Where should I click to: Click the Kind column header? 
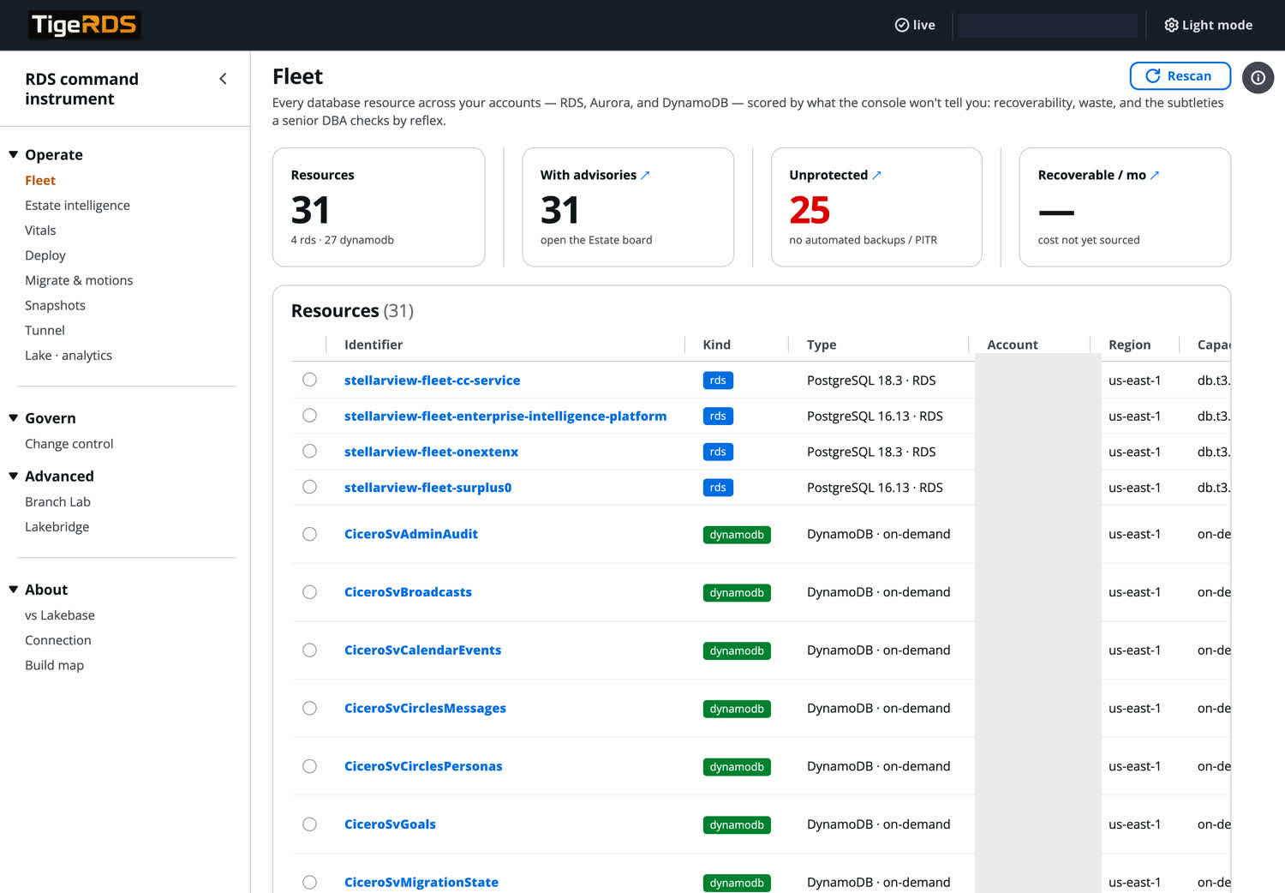(716, 345)
